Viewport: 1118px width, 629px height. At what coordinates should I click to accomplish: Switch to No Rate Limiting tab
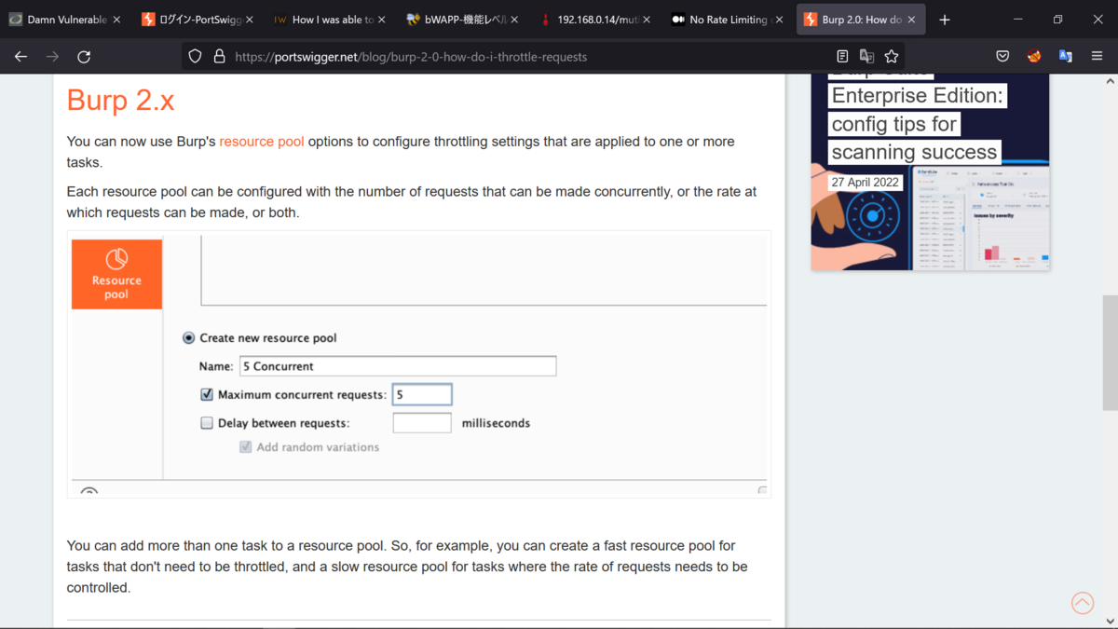(x=729, y=20)
